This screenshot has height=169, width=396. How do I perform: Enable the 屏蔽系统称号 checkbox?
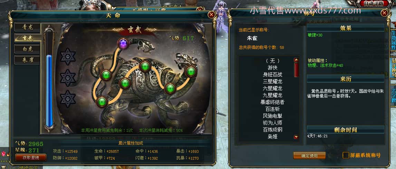click(x=346, y=155)
